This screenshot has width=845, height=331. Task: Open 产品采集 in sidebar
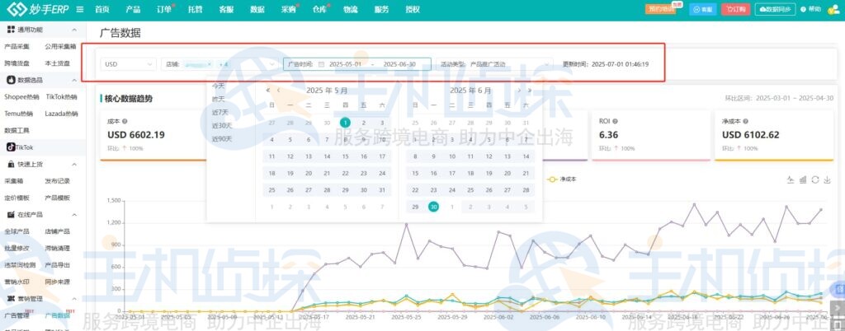click(17, 47)
